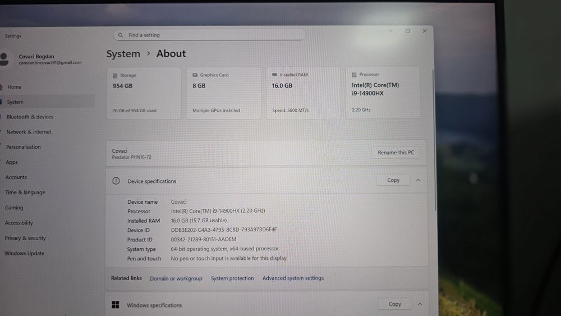Open Domain or workgroup link

[x=176, y=278]
